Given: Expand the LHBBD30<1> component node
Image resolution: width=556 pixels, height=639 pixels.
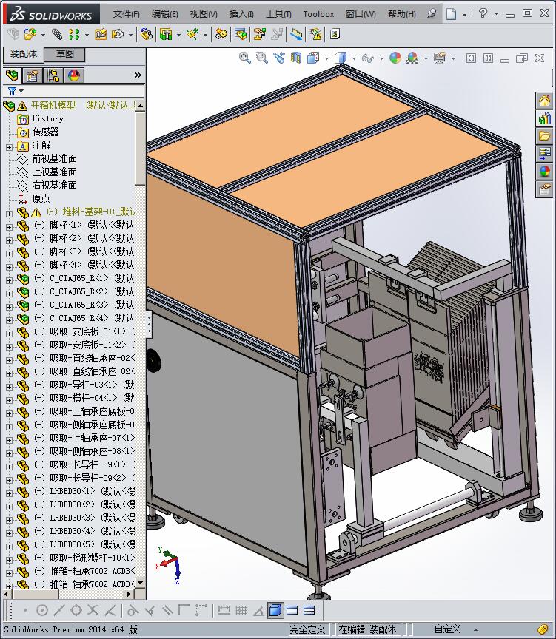Looking at the screenshot, I should pos(10,493).
